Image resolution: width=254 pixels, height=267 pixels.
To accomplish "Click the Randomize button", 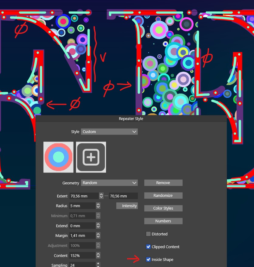I will tap(163, 196).
